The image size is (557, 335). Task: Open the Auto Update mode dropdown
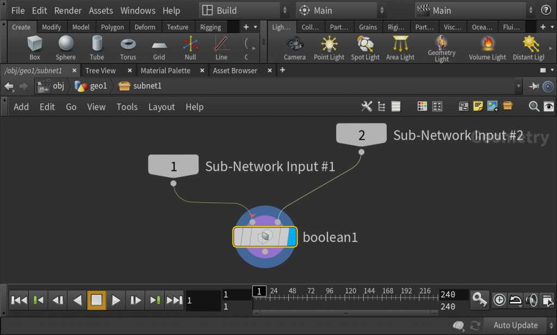pos(520,325)
